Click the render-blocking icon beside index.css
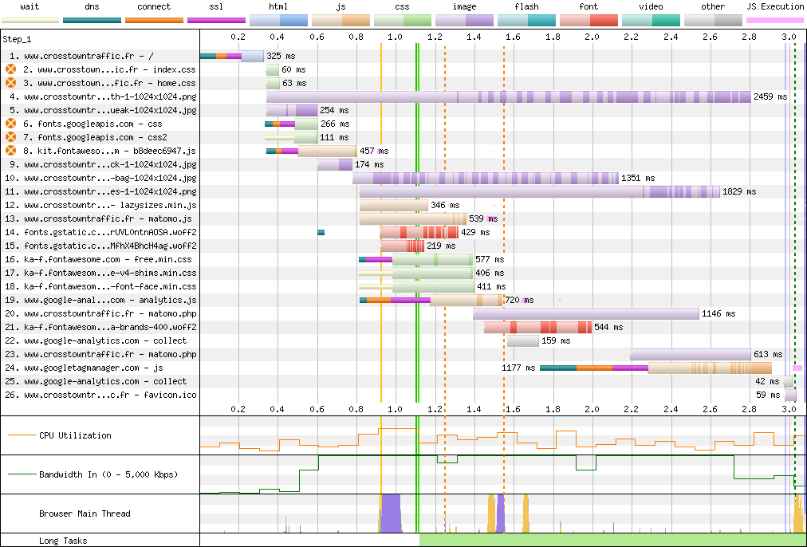The width and height of the screenshot is (807, 547). [x=10, y=69]
